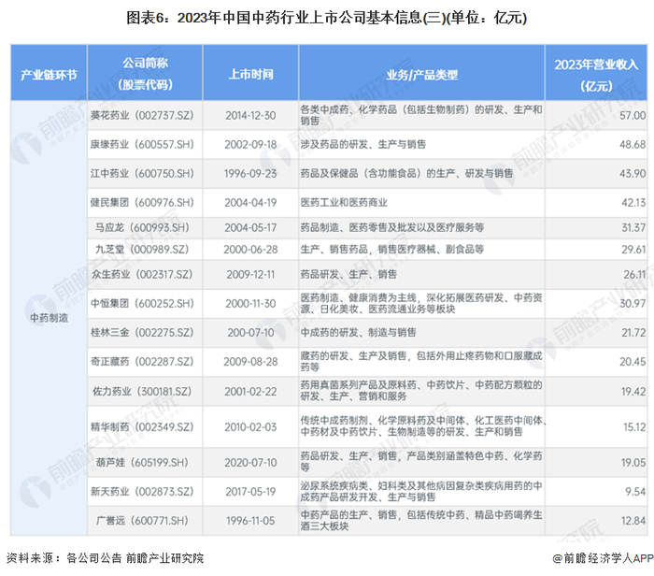The width and height of the screenshot is (654, 576).
Task: Click listing date 2000-06-28
Action: pos(250,249)
